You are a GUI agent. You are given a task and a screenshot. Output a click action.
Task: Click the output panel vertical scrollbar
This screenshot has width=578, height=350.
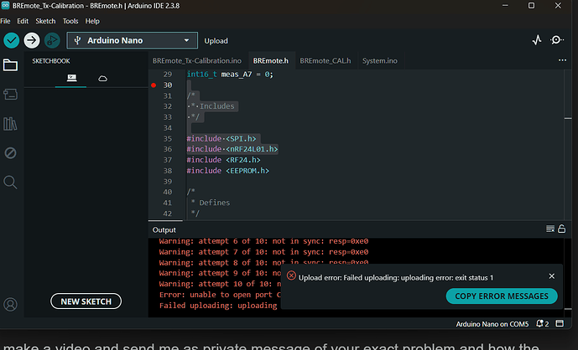click(568, 277)
